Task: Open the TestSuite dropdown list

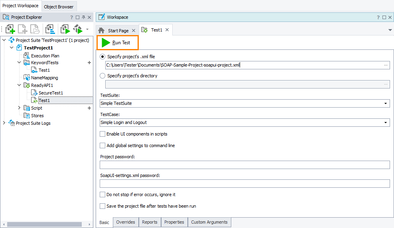Action: click(386, 103)
